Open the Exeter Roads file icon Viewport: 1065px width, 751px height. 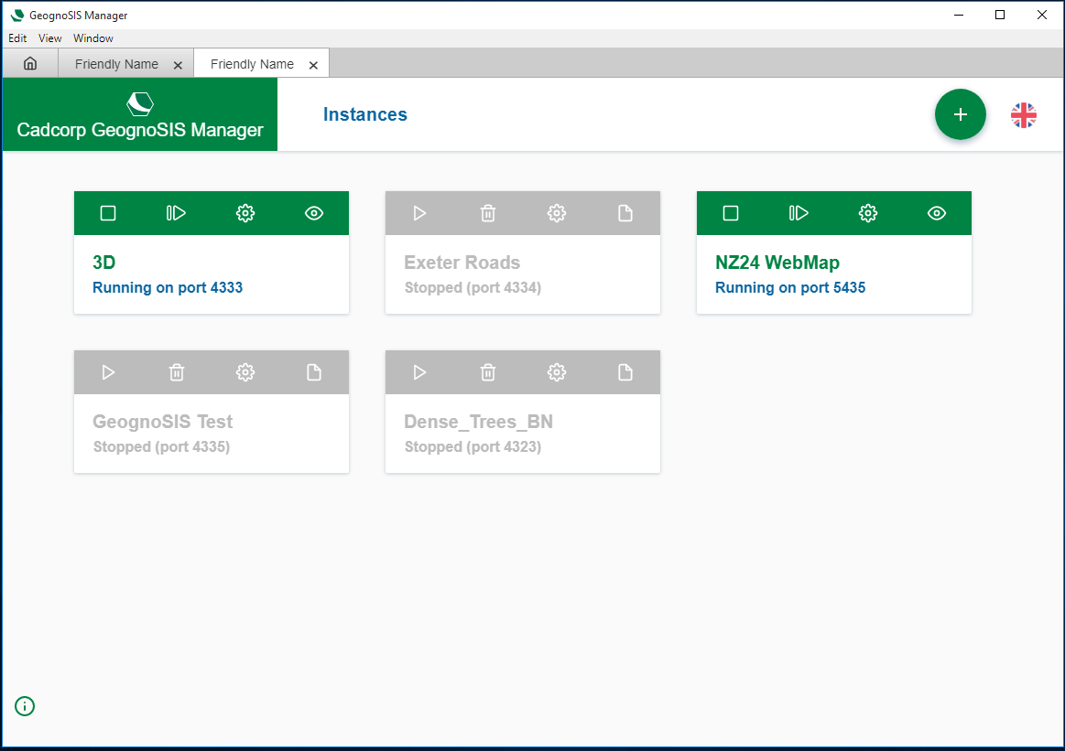click(x=625, y=213)
